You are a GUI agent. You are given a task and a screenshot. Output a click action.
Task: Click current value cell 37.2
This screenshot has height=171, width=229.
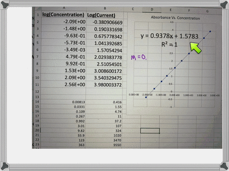pos(104,121)
